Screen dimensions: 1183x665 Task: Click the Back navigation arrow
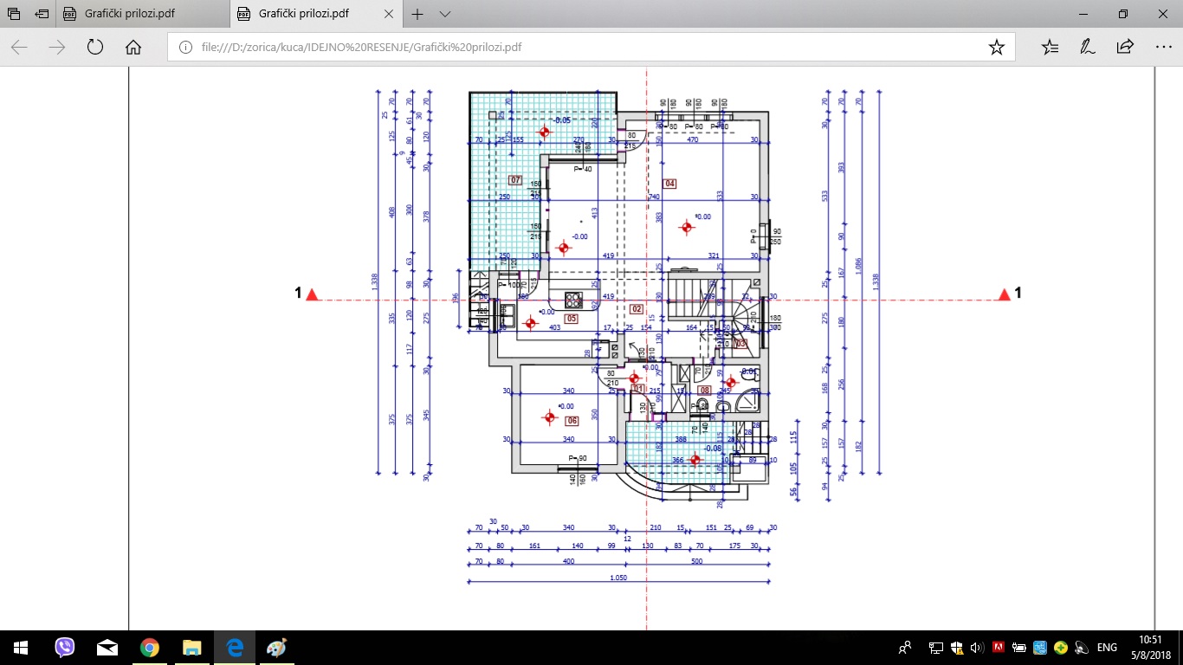click(19, 48)
